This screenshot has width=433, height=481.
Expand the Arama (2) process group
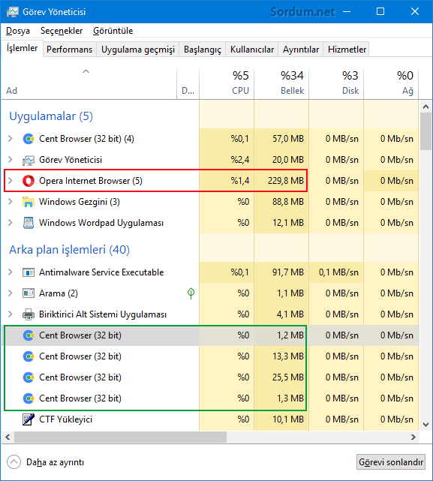[11, 293]
